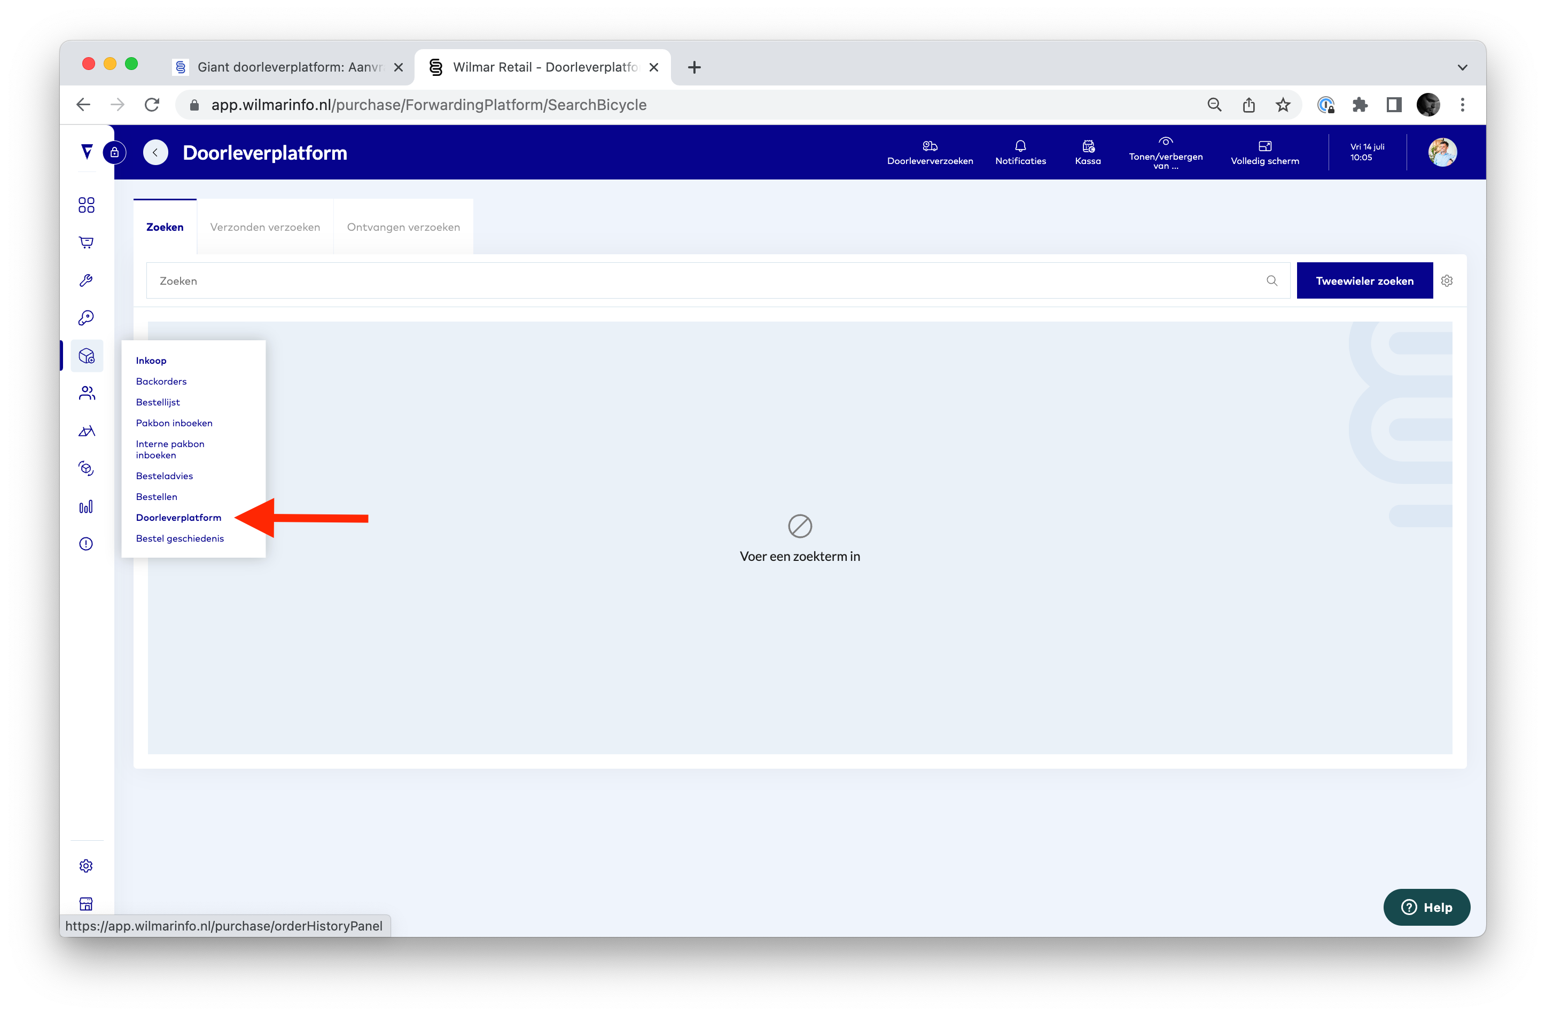Click the wrench workshop sidebar icon
The image size is (1546, 1016).
click(86, 280)
